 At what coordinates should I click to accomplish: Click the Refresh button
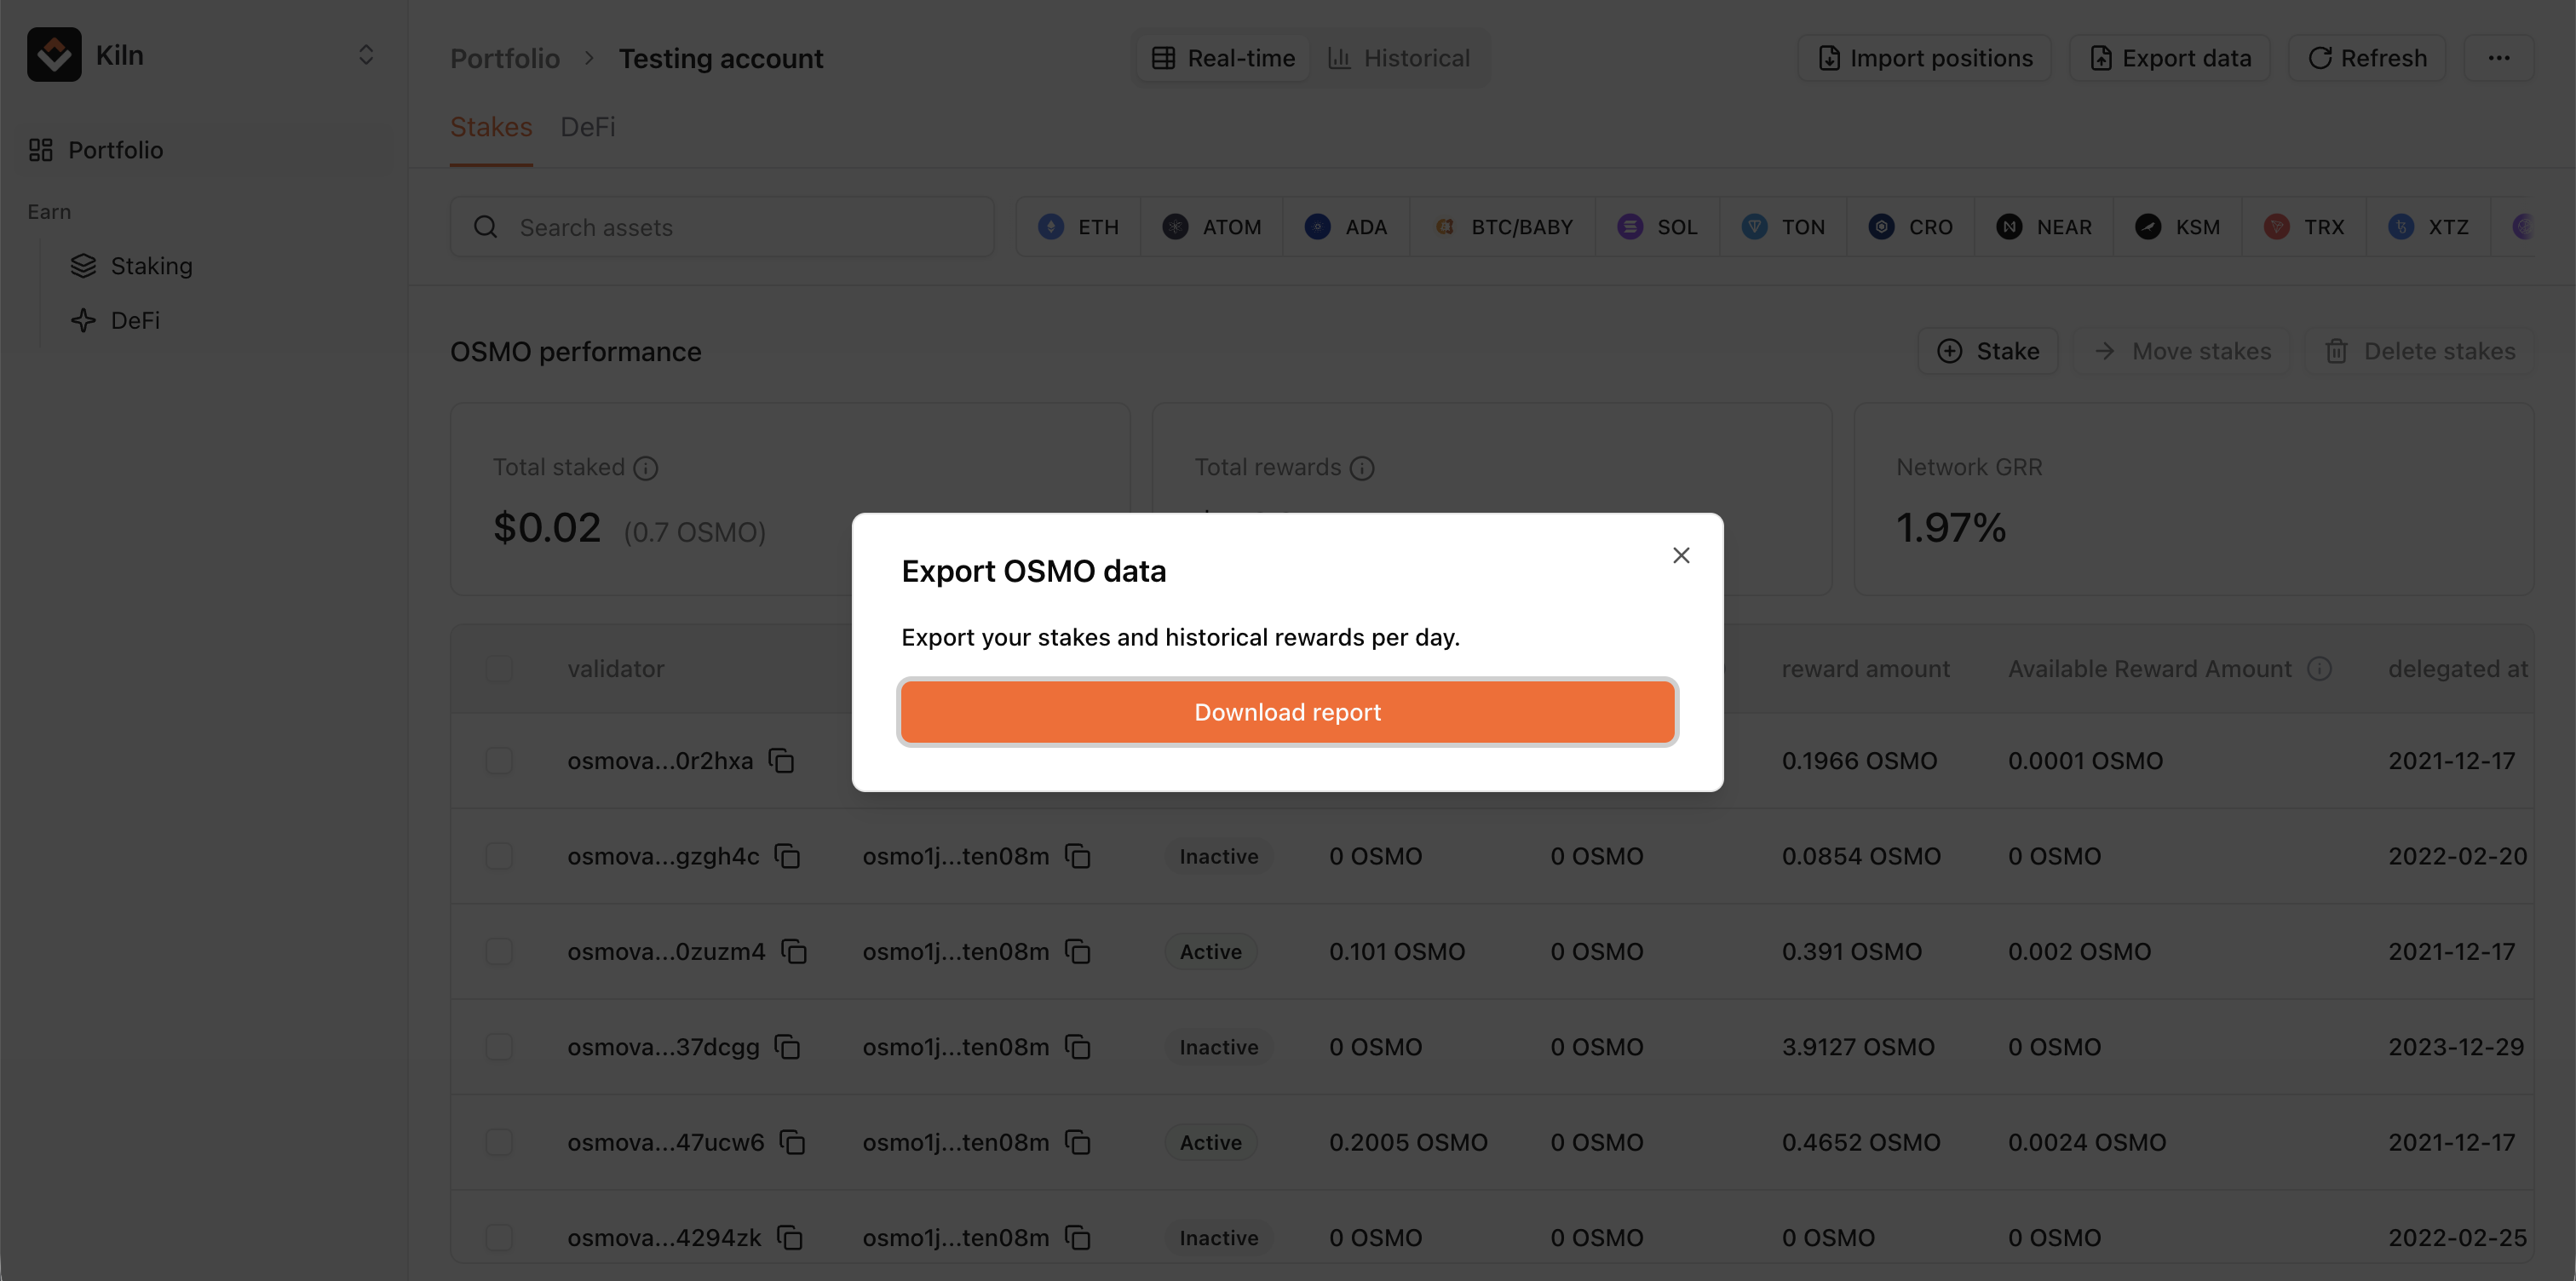(x=2366, y=58)
